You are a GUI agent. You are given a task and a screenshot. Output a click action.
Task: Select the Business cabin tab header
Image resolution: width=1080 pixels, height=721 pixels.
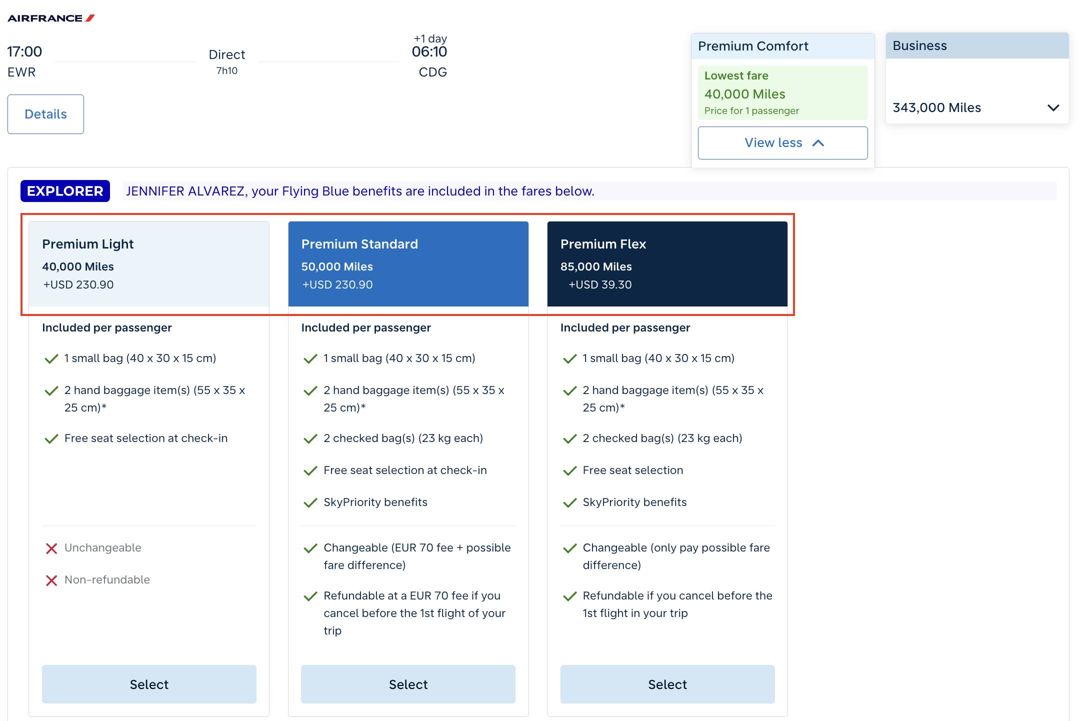[977, 45]
